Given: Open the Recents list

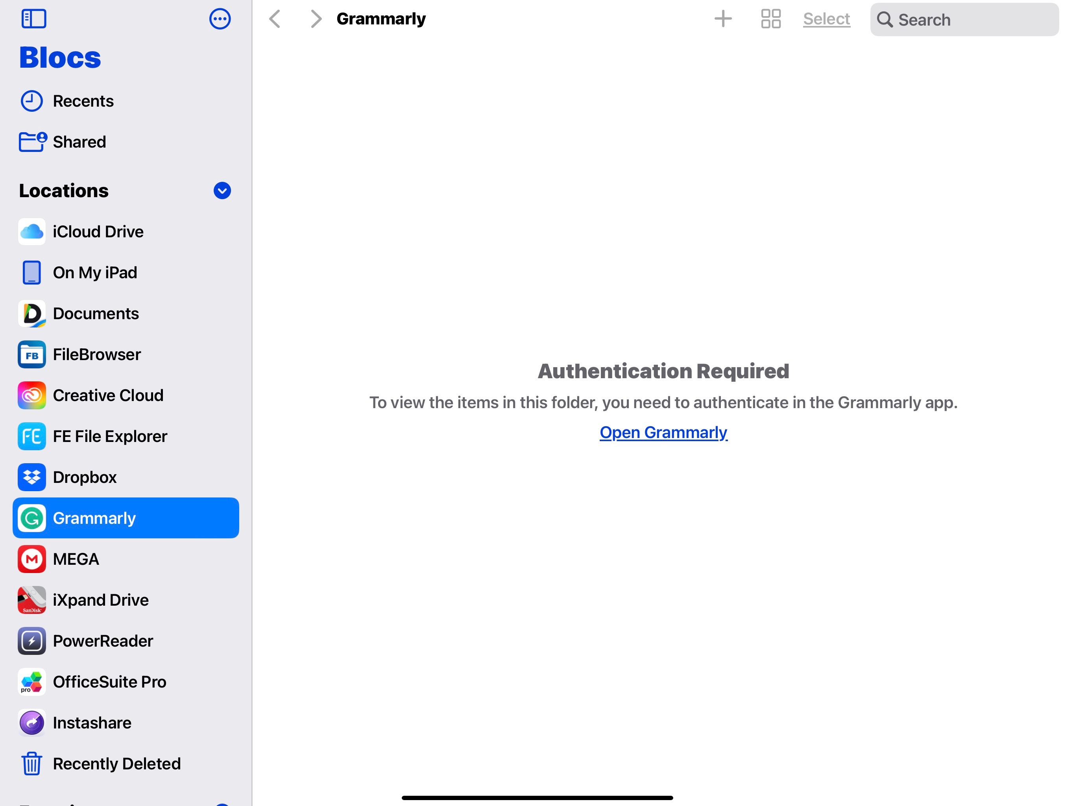Looking at the screenshot, I should click(x=83, y=101).
